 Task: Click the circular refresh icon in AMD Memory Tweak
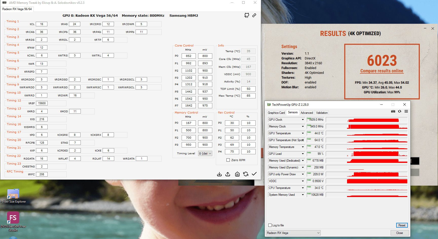246,174
